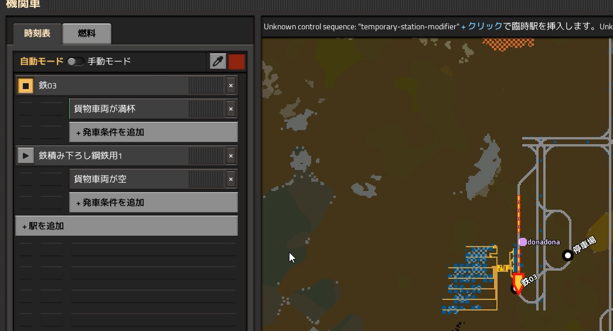
Task: Click the 駅を追加 button
Action: 126,226
